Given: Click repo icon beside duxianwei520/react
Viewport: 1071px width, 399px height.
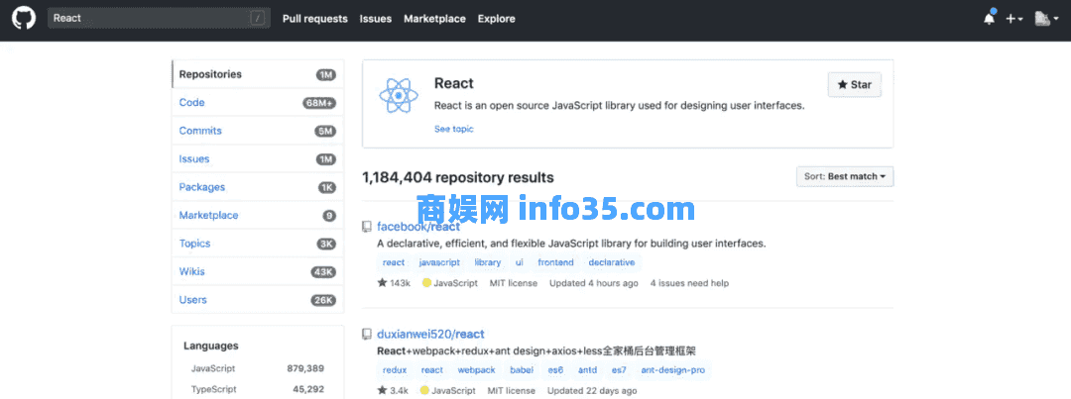Looking at the screenshot, I should pos(367,335).
